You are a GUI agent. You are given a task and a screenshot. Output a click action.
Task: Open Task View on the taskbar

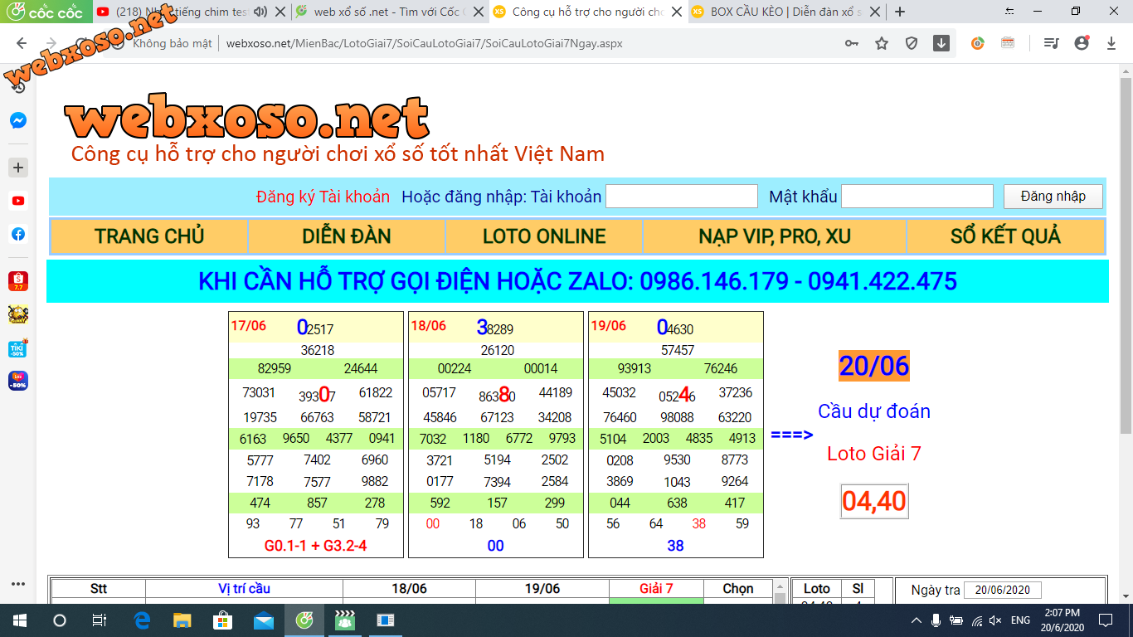100,620
